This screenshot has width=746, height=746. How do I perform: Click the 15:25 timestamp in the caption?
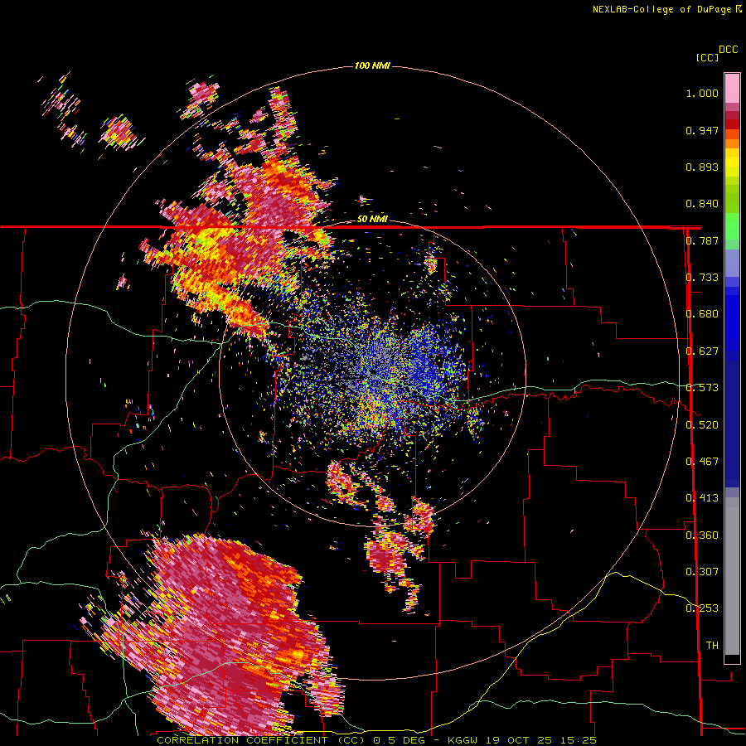577,740
